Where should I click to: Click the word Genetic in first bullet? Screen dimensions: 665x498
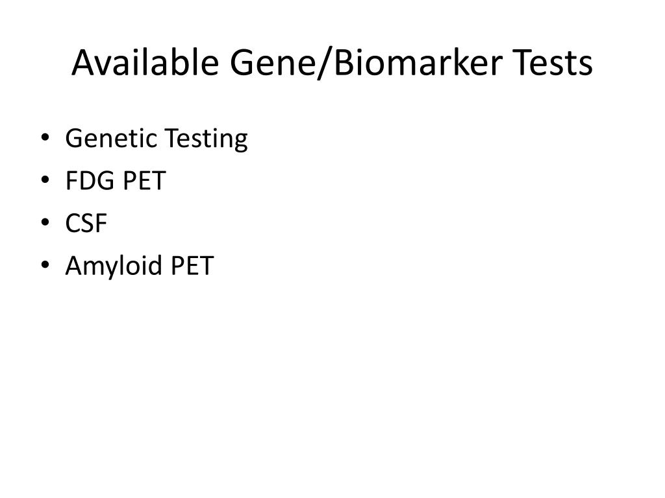111,139
